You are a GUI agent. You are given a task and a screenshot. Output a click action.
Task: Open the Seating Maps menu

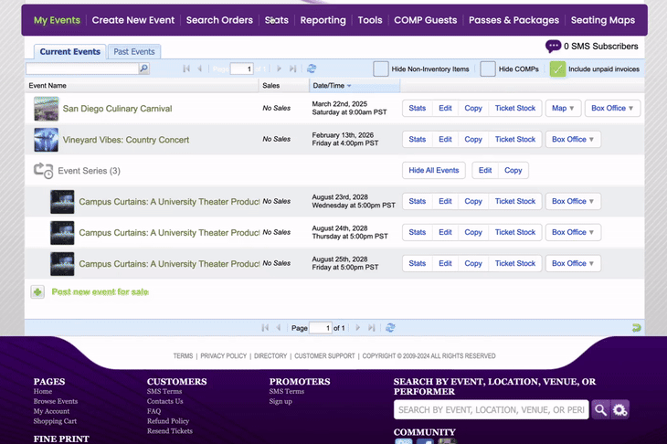pyautogui.click(x=602, y=20)
